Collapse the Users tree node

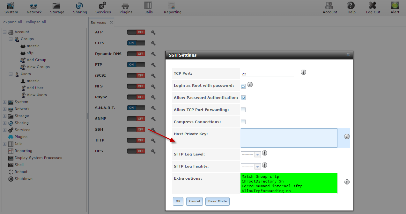tap(11, 74)
